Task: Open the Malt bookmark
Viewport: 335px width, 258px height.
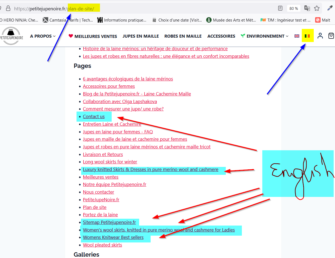Action: point(323,20)
